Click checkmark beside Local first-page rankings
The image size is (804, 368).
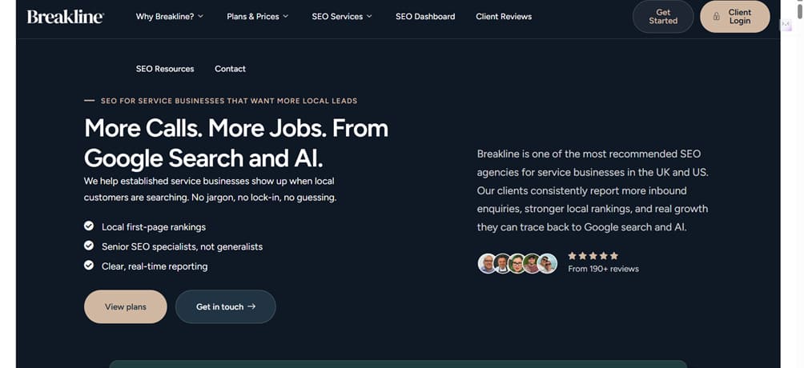click(x=89, y=226)
